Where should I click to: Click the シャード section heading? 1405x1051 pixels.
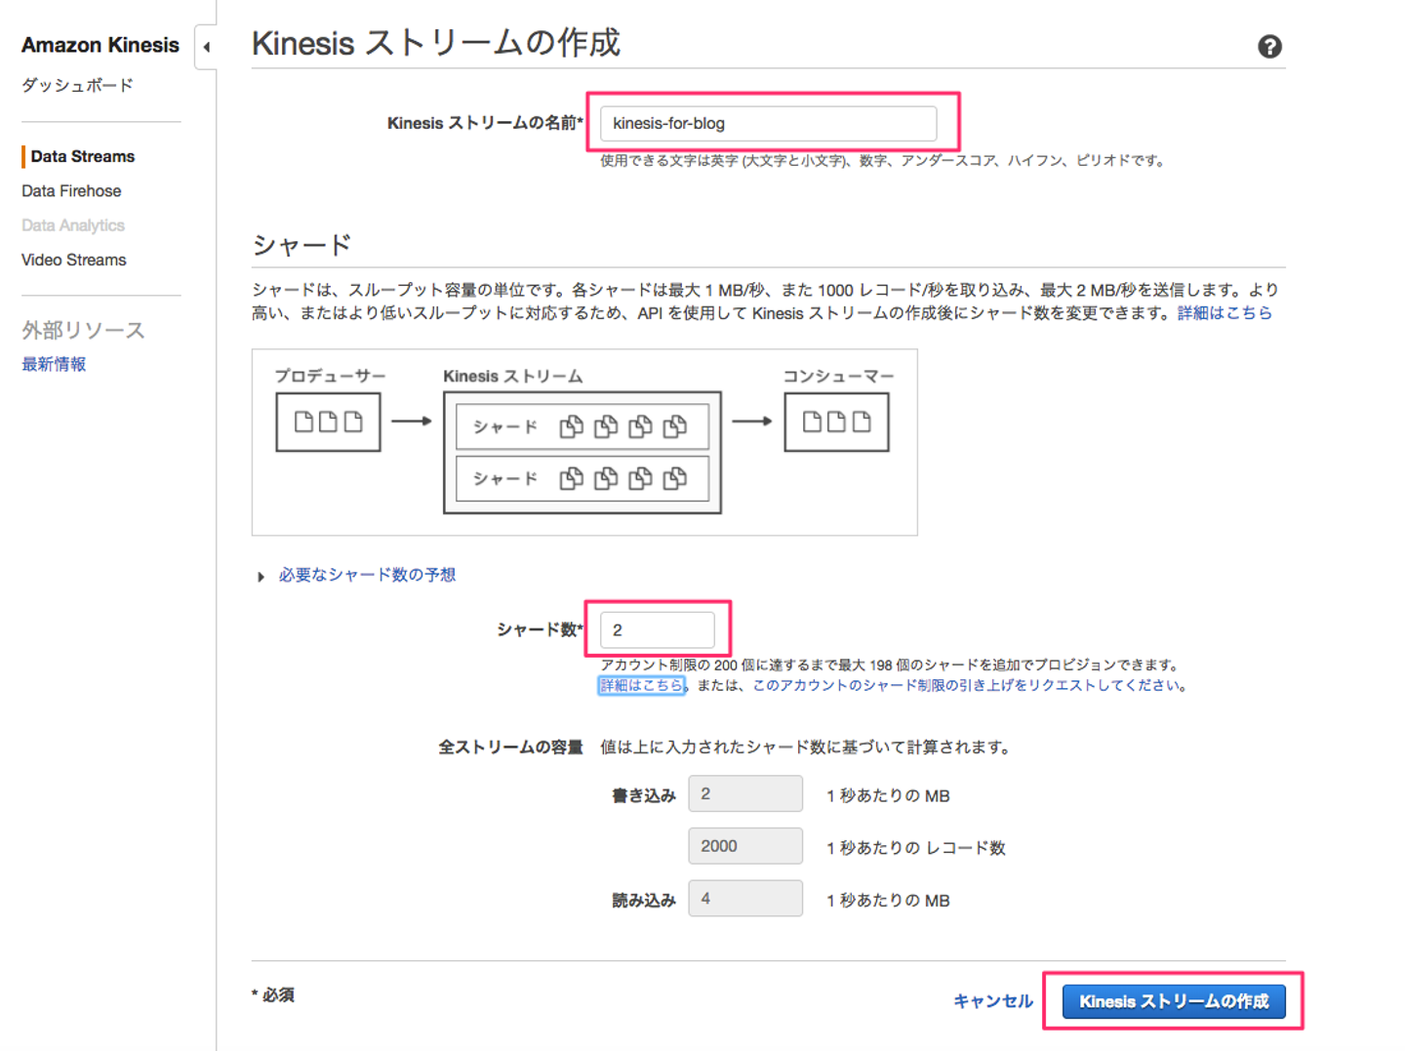[301, 244]
